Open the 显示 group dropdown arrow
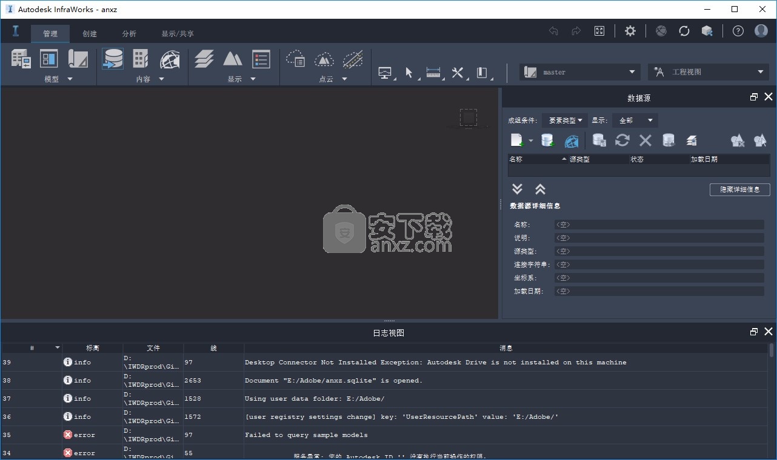Image resolution: width=777 pixels, height=460 pixels. click(x=253, y=79)
